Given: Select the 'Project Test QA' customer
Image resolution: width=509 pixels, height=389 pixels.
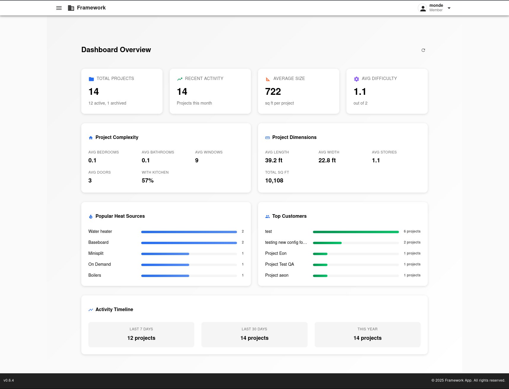Looking at the screenshot, I should coord(279,264).
